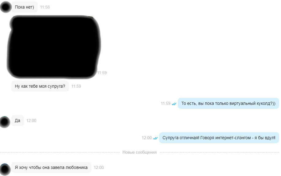The width and height of the screenshot is (281, 176).
Task: Click the 12:00 timestamp next to 'Да'
Action: coord(31,121)
